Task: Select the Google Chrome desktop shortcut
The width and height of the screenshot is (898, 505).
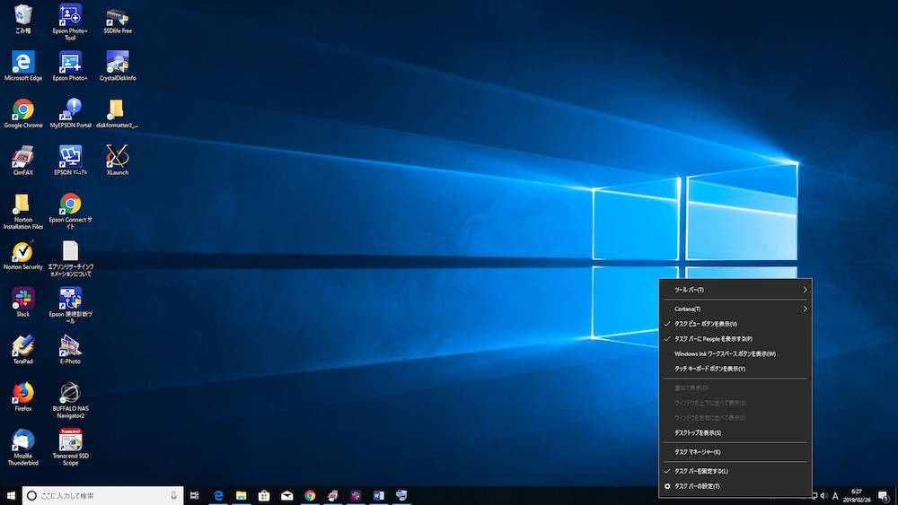Action: (x=23, y=113)
